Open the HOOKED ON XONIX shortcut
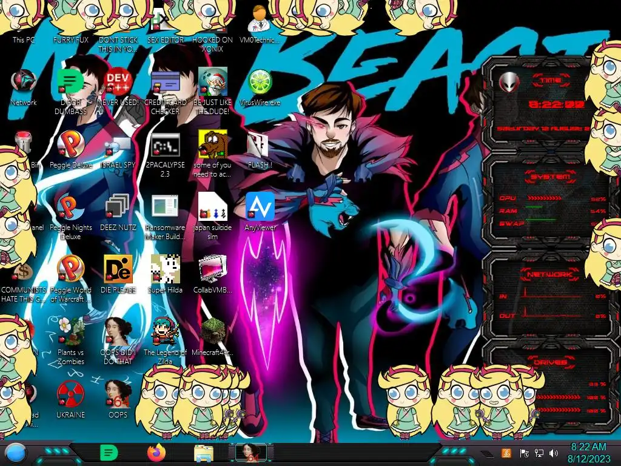The width and height of the screenshot is (621, 466). point(212,28)
